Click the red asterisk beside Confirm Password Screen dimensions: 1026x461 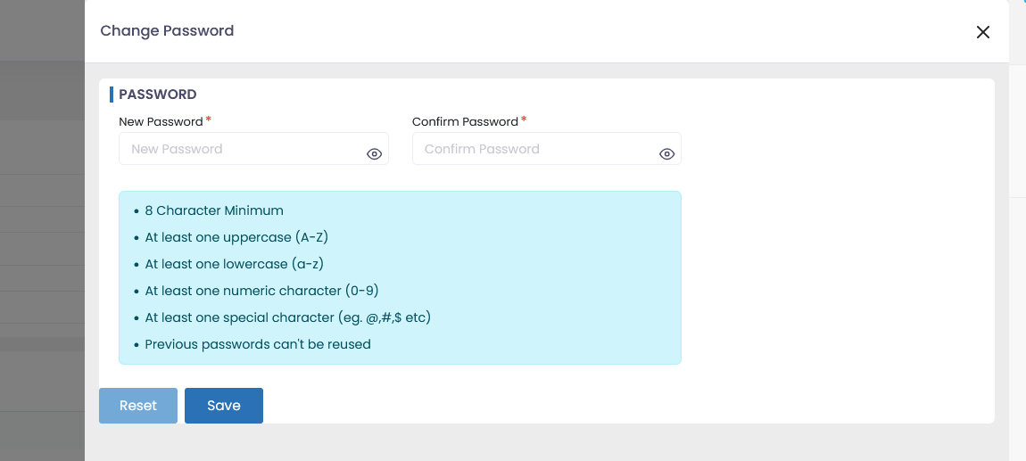click(x=524, y=120)
